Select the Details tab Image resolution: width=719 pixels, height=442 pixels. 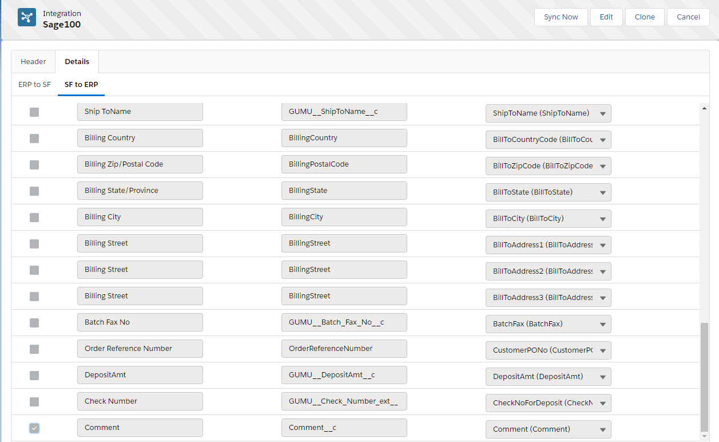point(77,62)
